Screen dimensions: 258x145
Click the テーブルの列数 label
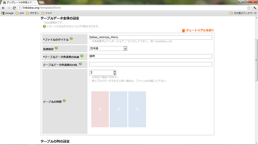pos(53,102)
